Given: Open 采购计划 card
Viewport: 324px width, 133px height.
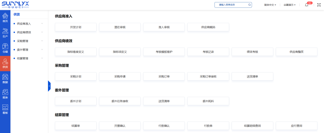Looking at the screenshot, I should 76,76.
